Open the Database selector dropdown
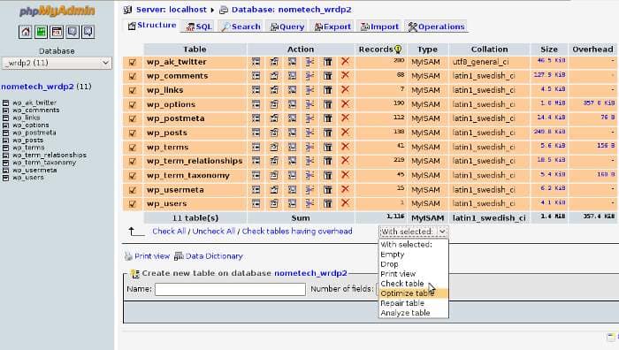Screen dimensions: 619x350 57,63
